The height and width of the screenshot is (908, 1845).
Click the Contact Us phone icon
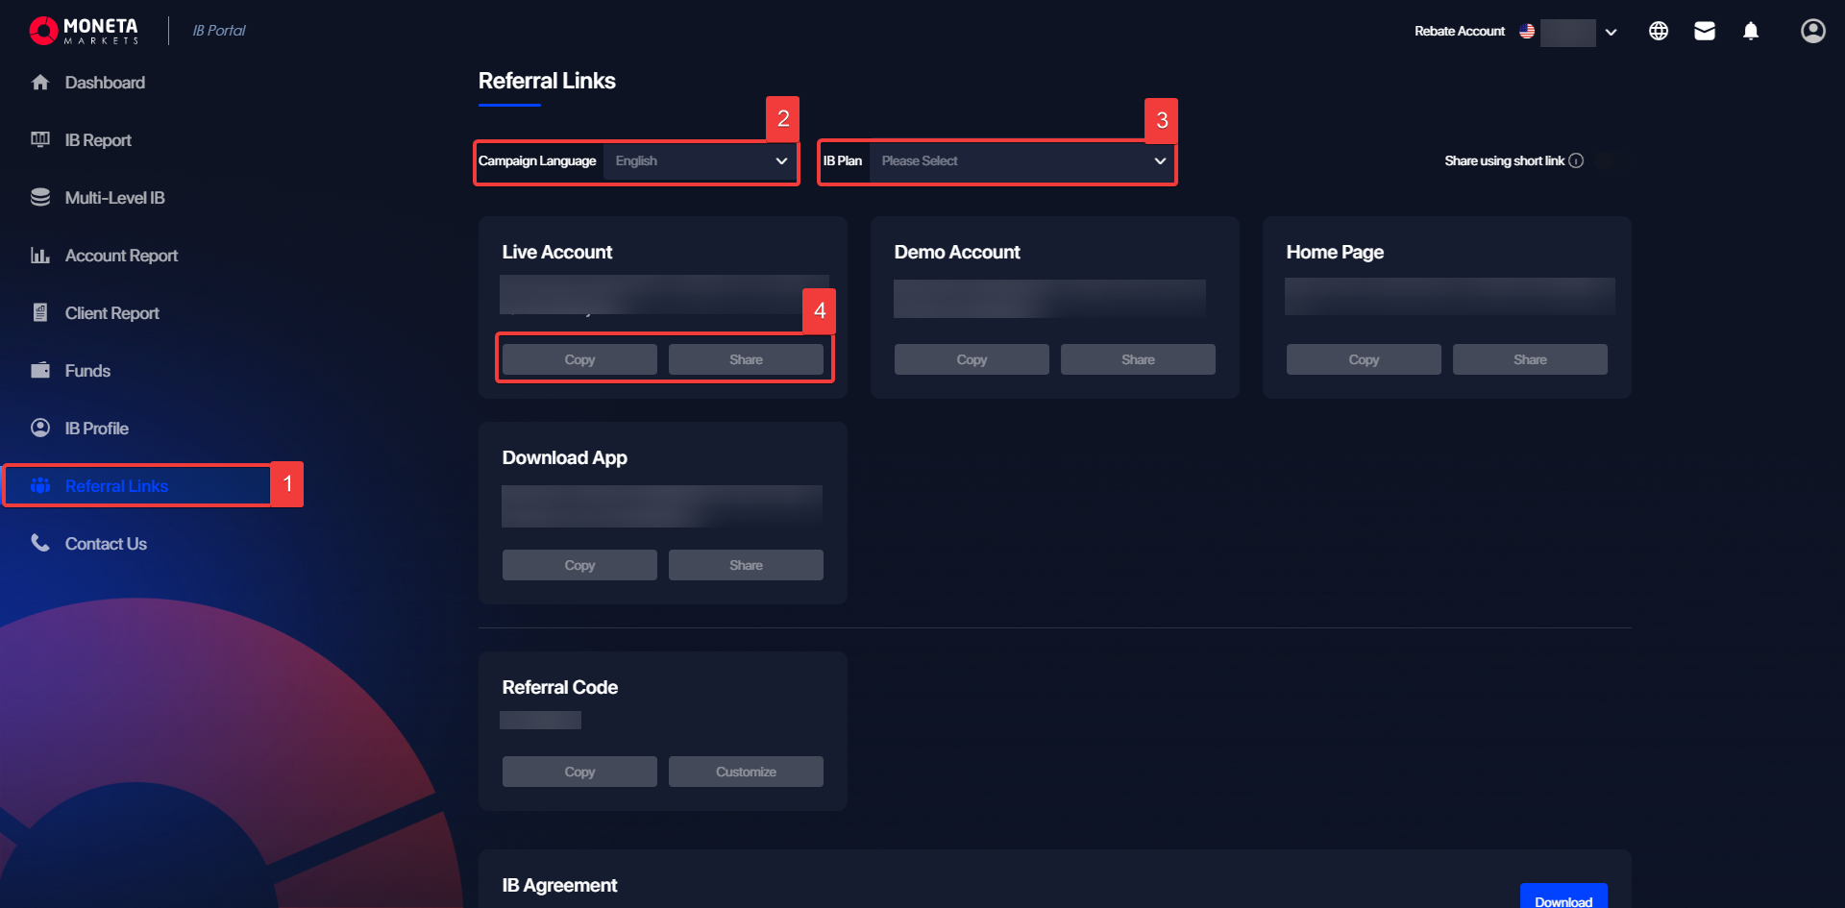coord(40,544)
